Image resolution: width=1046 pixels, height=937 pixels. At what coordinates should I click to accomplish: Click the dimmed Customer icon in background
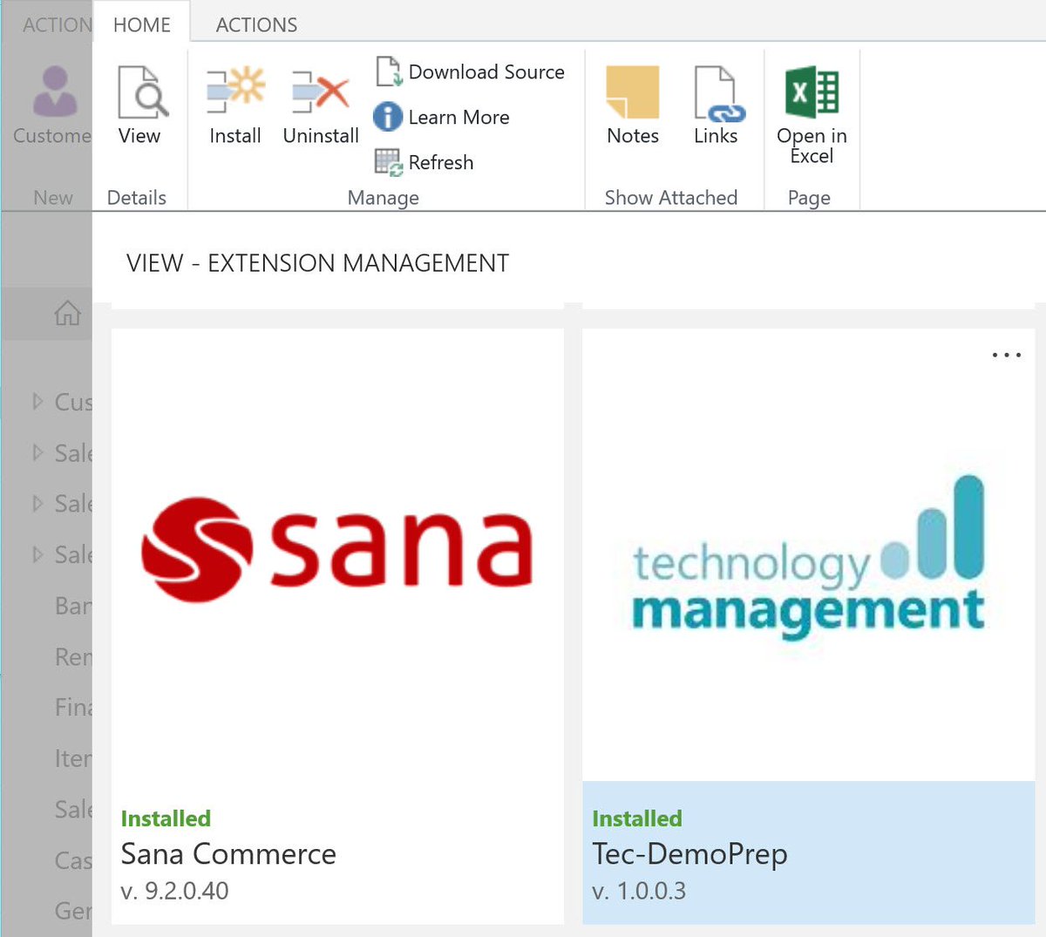[55, 92]
